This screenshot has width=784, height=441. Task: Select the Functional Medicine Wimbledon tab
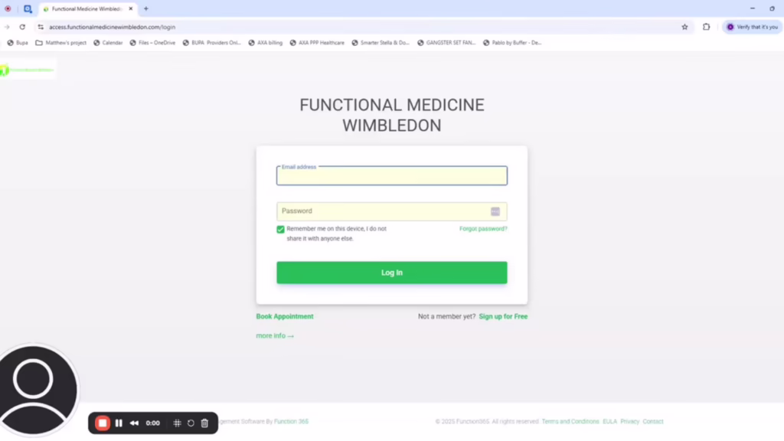click(87, 9)
